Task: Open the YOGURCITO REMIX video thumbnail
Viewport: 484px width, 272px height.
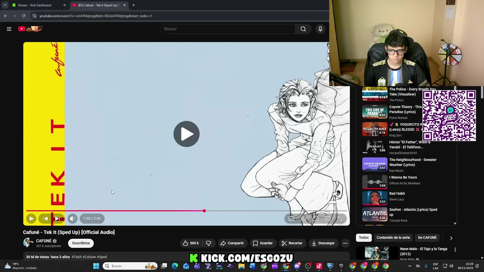Action: point(375,129)
